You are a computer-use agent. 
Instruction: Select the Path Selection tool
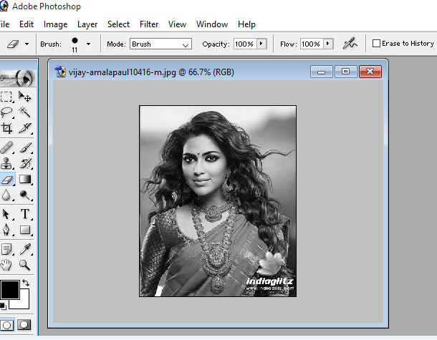[6, 214]
